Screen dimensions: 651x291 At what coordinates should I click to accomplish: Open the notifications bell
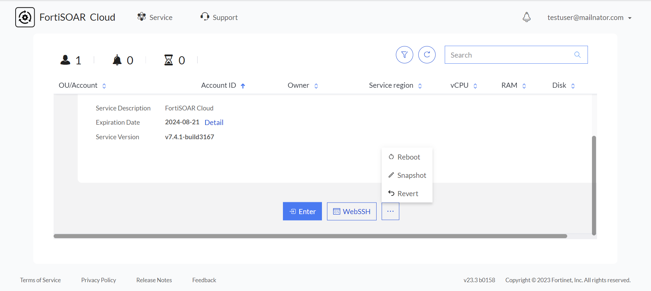(x=526, y=17)
